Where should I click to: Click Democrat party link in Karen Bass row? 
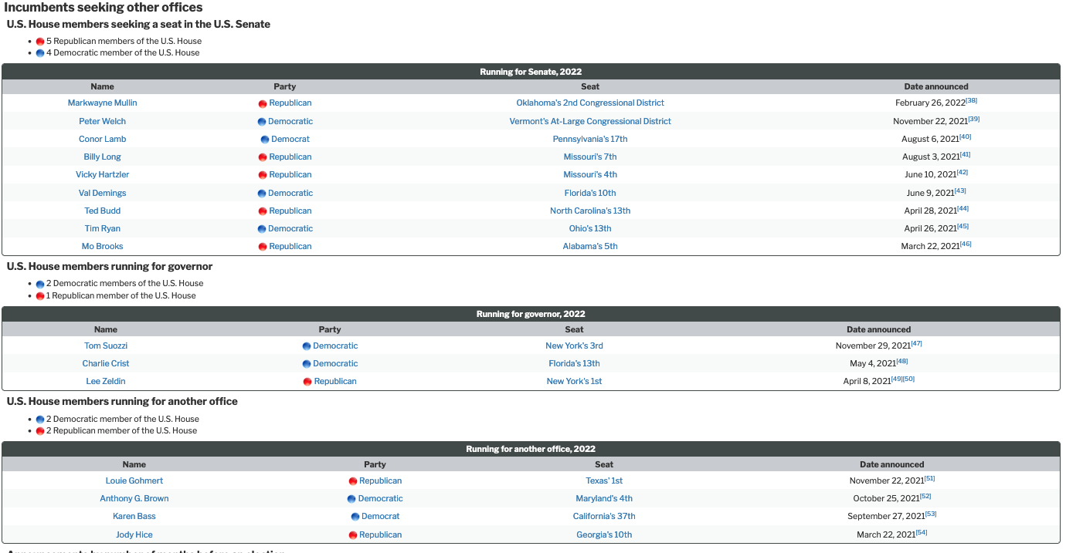click(x=381, y=516)
